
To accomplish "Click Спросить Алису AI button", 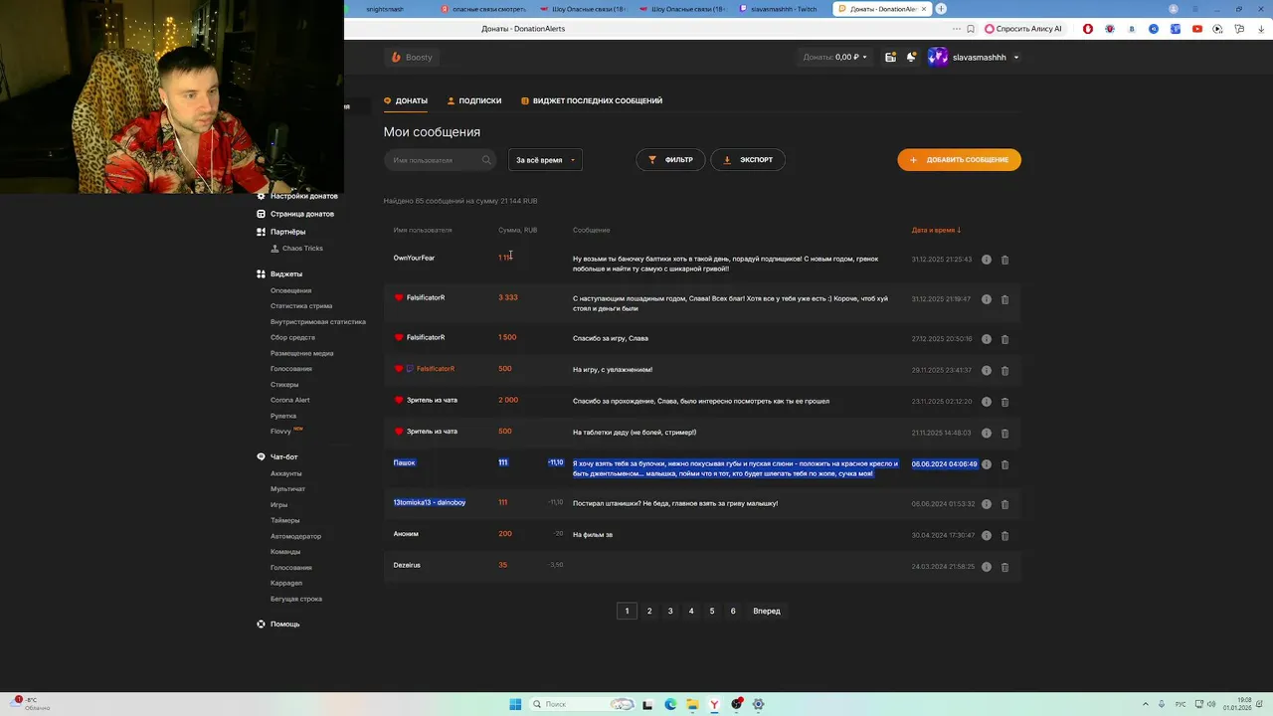I will tap(1023, 29).
